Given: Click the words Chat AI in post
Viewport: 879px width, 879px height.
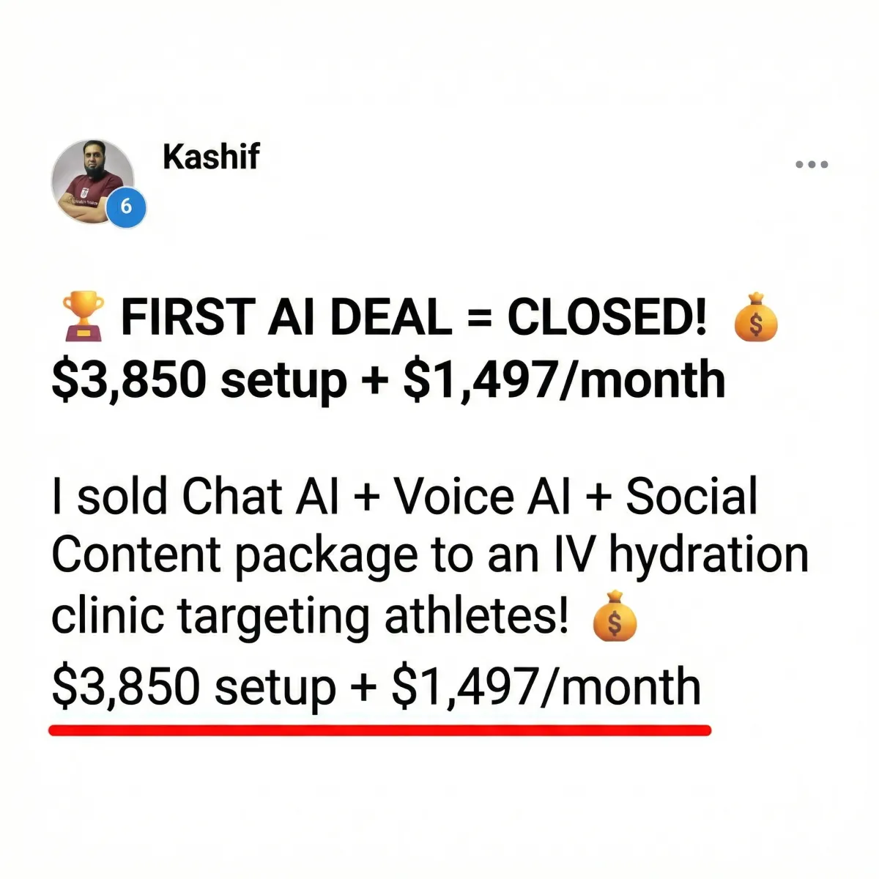Looking at the screenshot, I should click(261, 497).
